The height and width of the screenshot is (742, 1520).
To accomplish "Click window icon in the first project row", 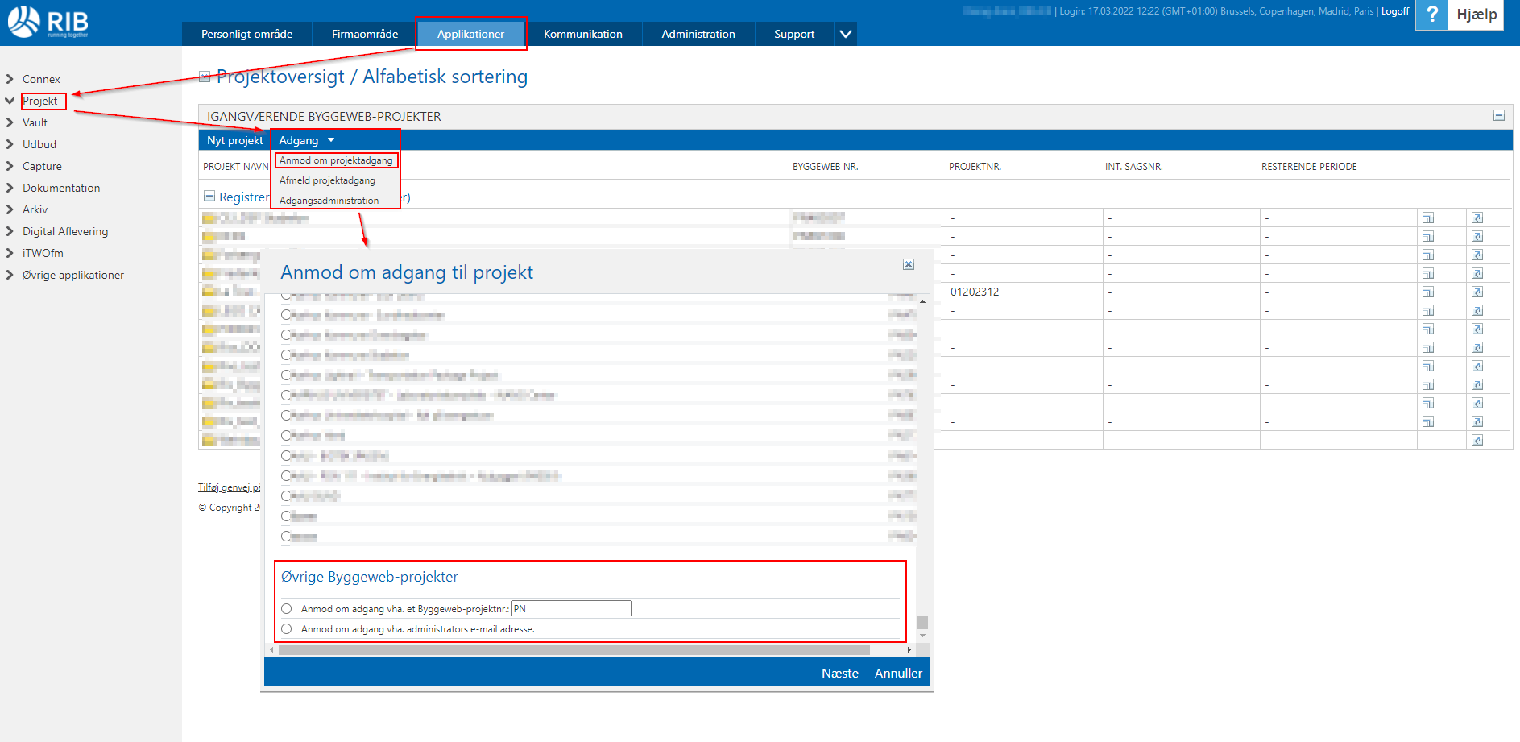I will [x=1427, y=218].
